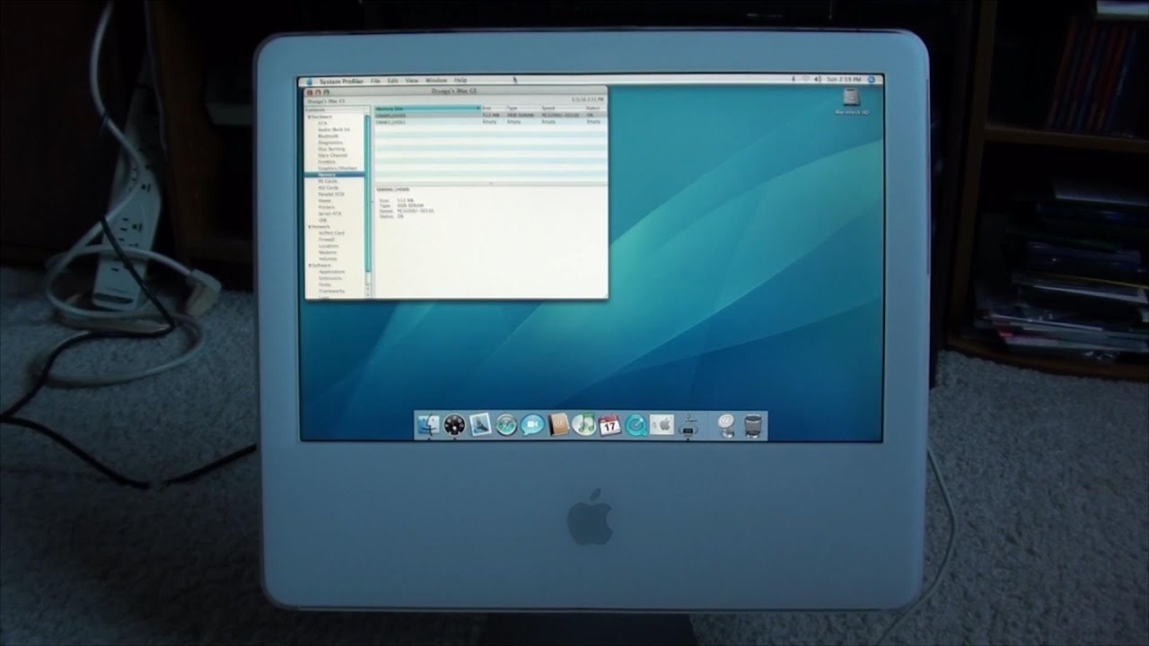Open Address Book in the Dock
This screenshot has height=646, width=1149.
click(558, 424)
